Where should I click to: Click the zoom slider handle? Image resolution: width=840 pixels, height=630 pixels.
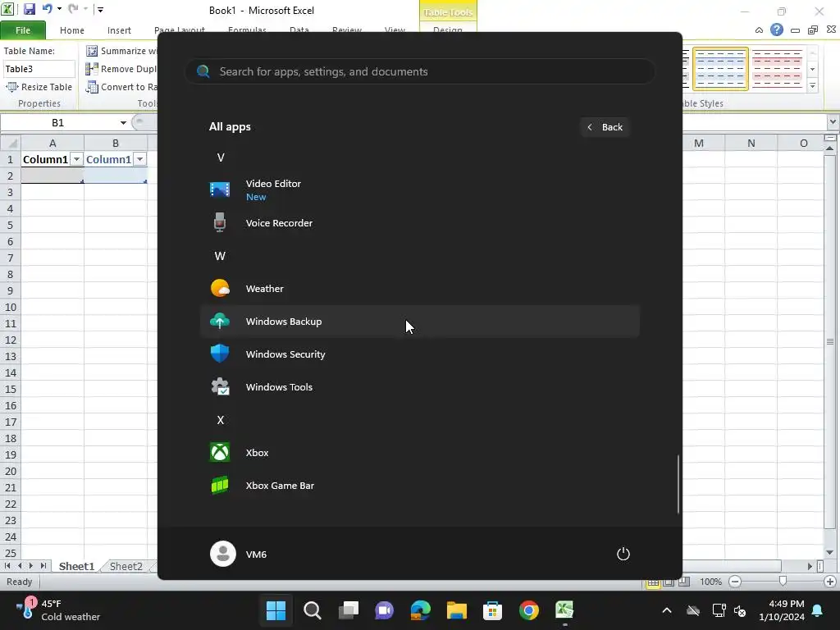783,582
